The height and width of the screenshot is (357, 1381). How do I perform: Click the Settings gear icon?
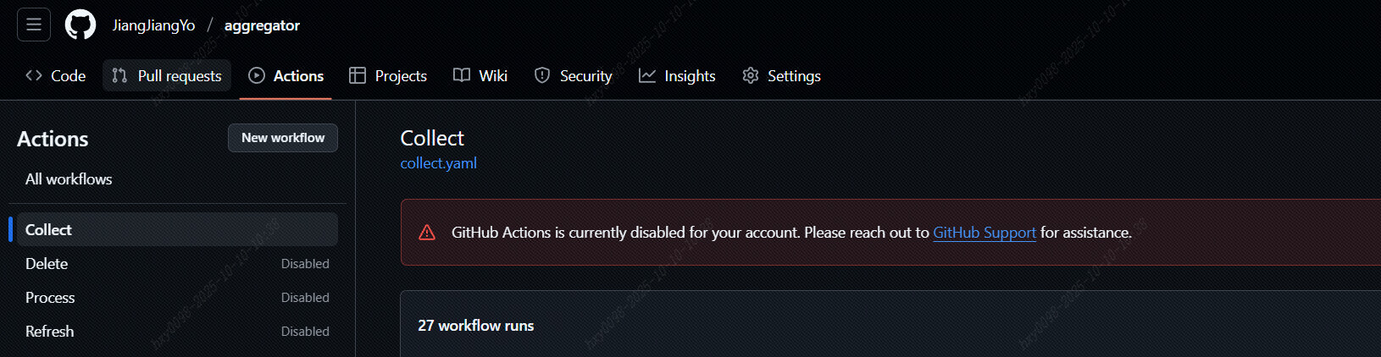(x=751, y=75)
